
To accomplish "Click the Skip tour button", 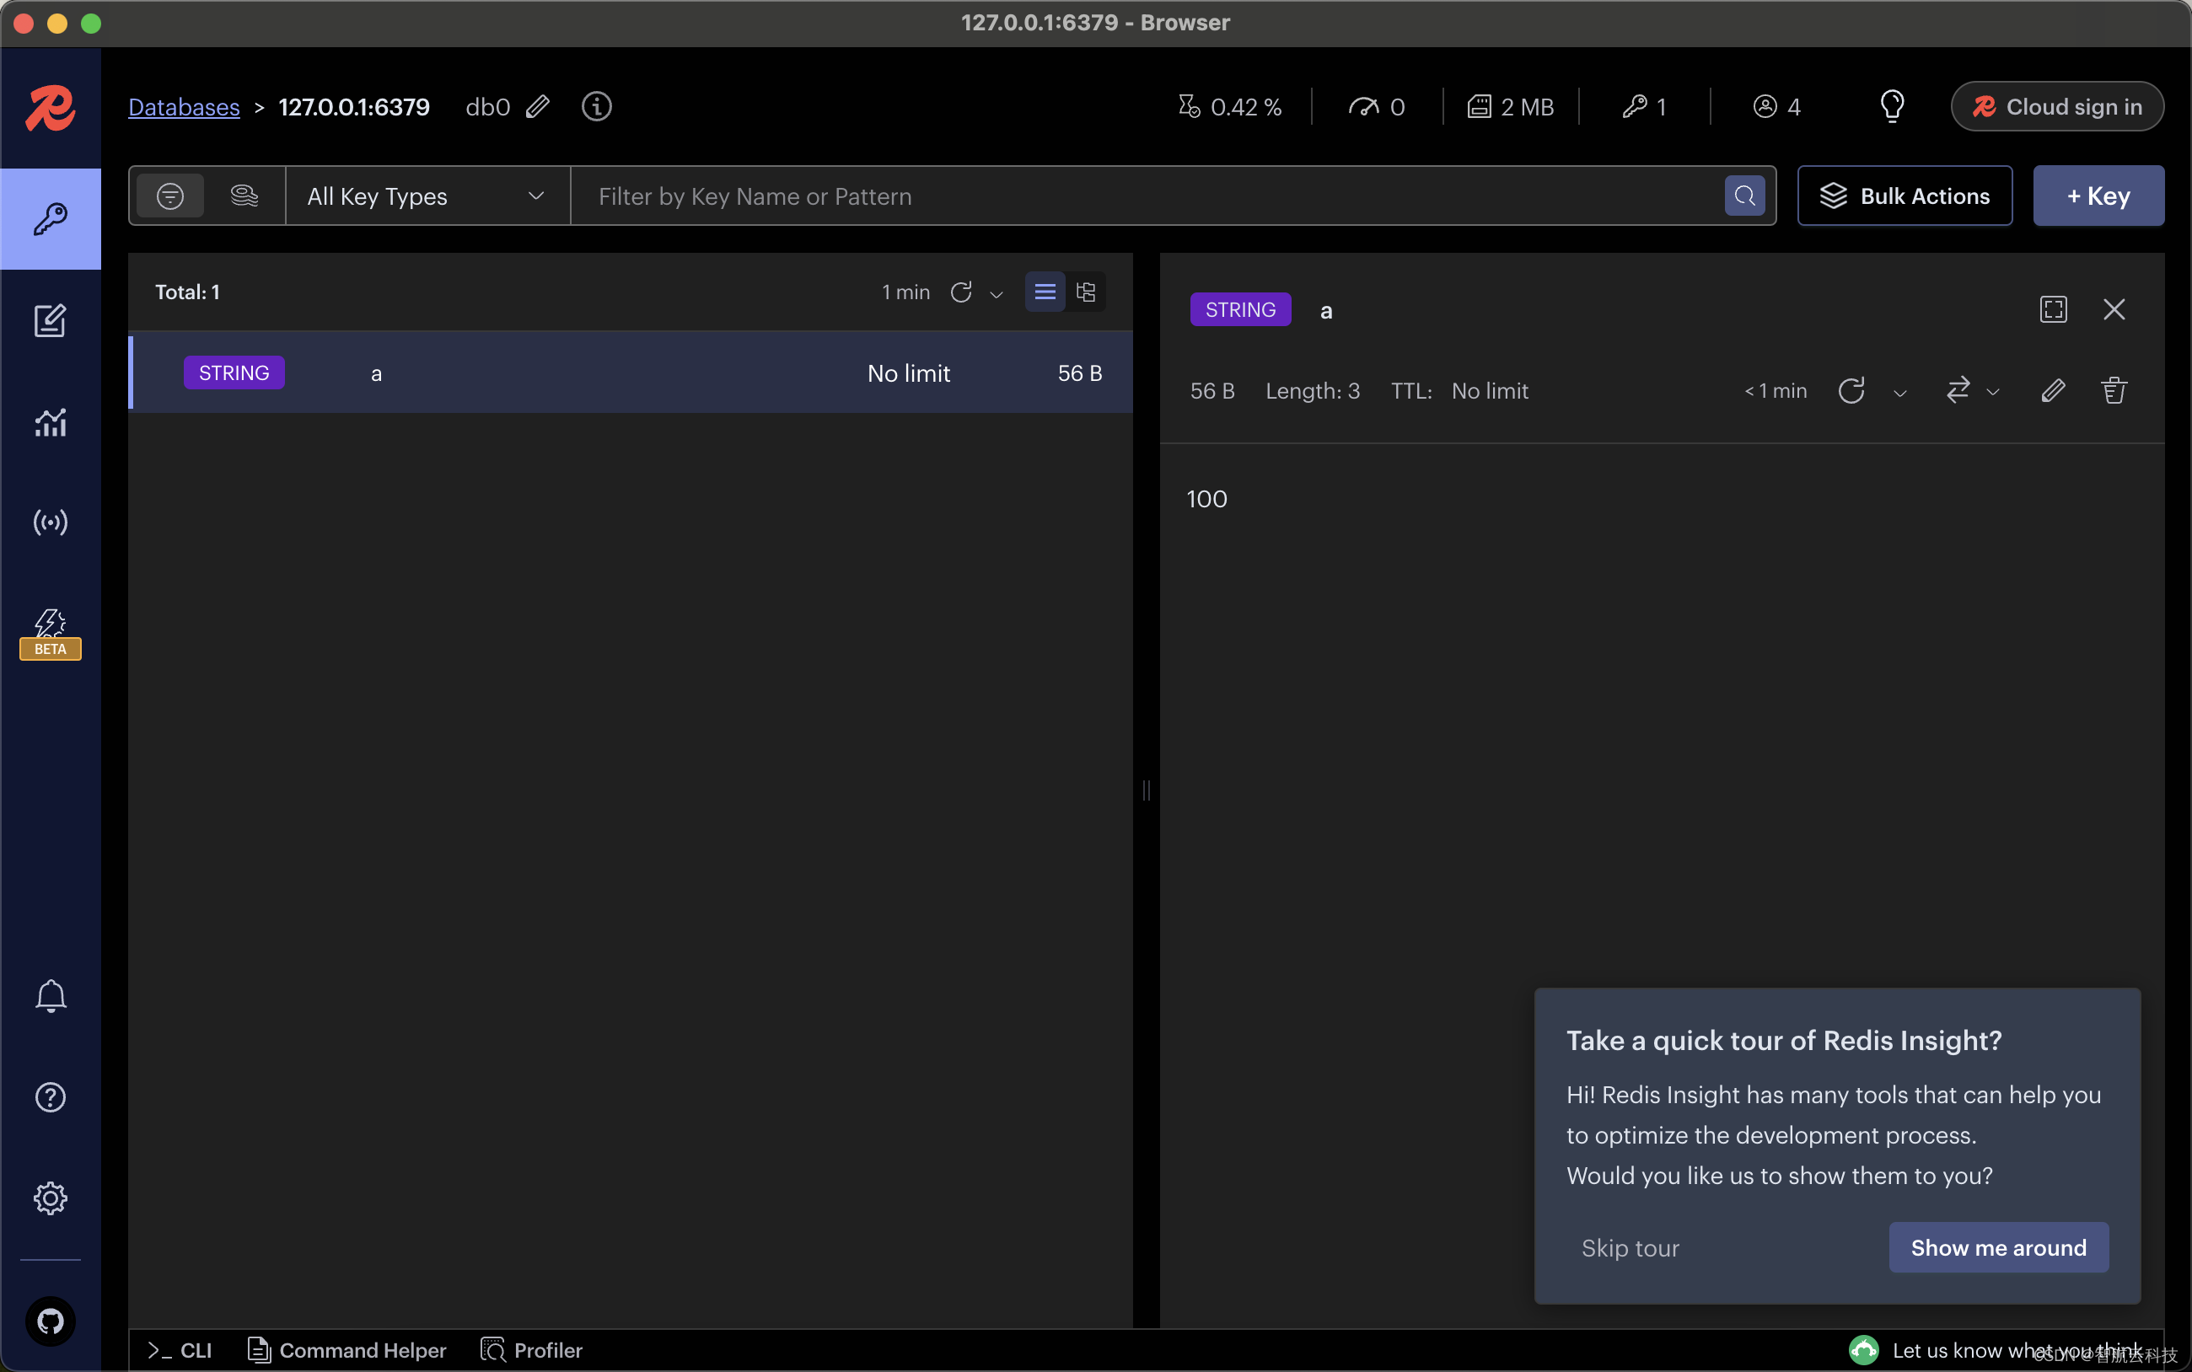I will pos(1631,1247).
